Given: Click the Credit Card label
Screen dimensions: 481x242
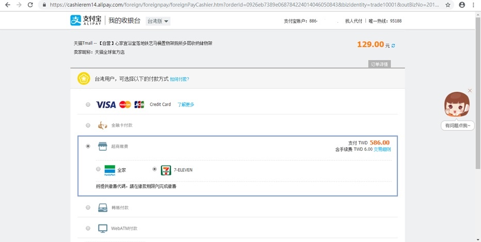Looking at the screenshot, I should (160, 105).
